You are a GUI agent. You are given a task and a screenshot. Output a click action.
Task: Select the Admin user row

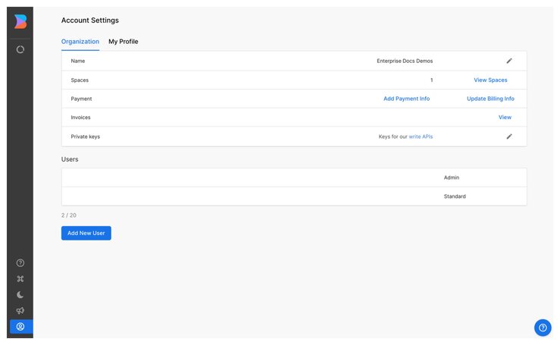coord(294,177)
